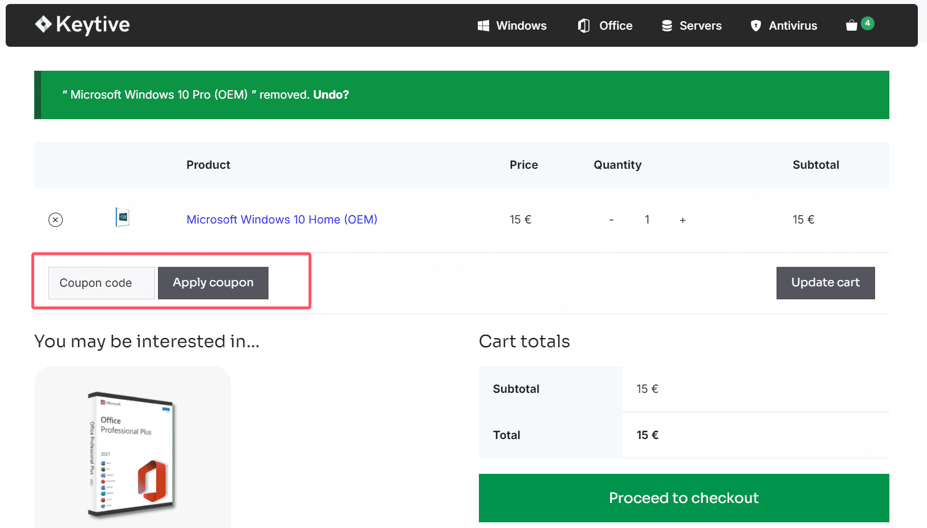Click the Quantity column header
This screenshot has height=528, width=927.
pos(617,165)
